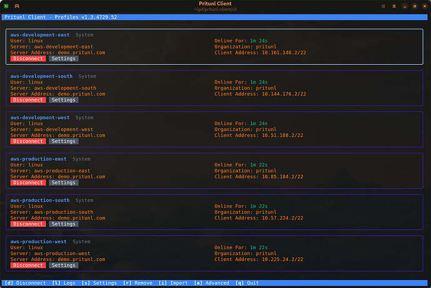431x288 pixels.
Task: Select [a] Advanced in the bottom bar
Action: click(x=211, y=283)
